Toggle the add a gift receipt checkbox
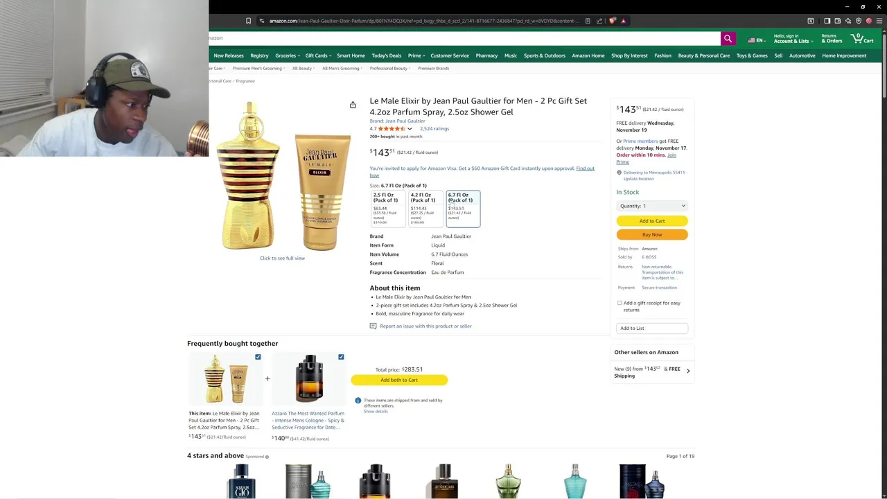Viewport: 887px width, 499px height. coord(620,303)
